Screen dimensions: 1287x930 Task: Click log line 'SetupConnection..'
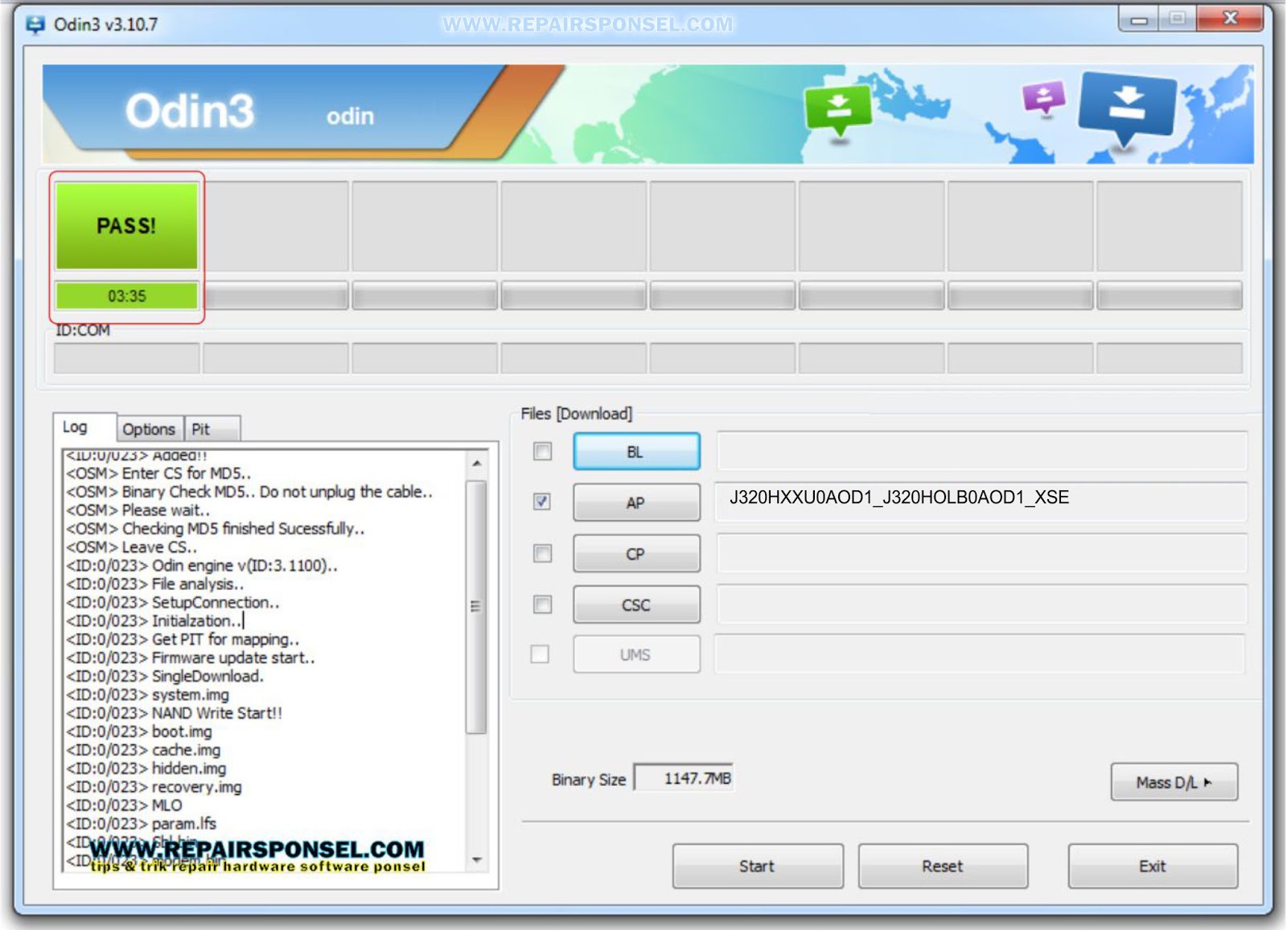click(x=173, y=602)
